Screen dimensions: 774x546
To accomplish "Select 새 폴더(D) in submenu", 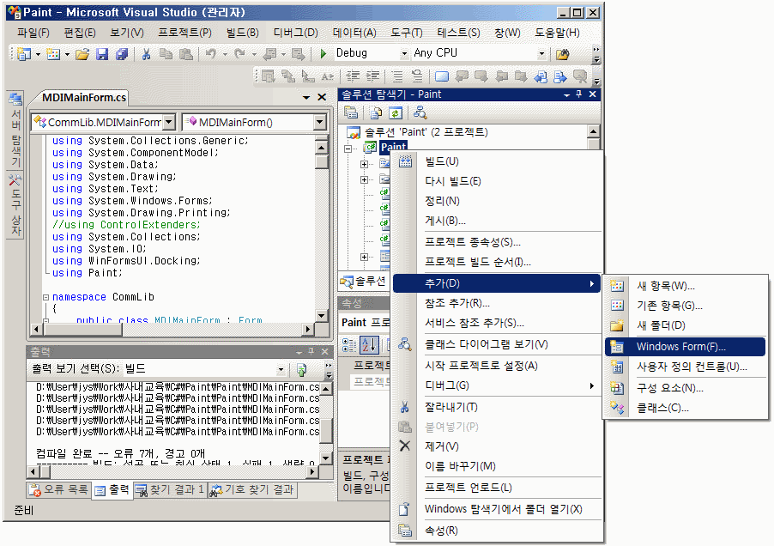I will point(685,325).
